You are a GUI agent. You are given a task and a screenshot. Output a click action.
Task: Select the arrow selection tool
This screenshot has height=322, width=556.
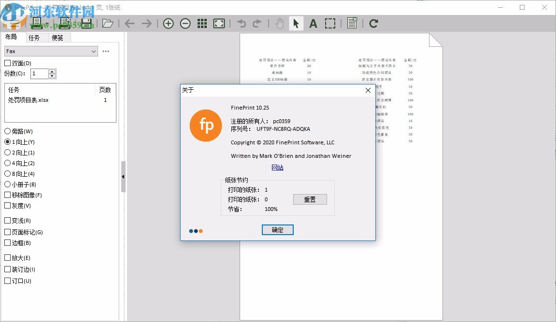(x=296, y=23)
